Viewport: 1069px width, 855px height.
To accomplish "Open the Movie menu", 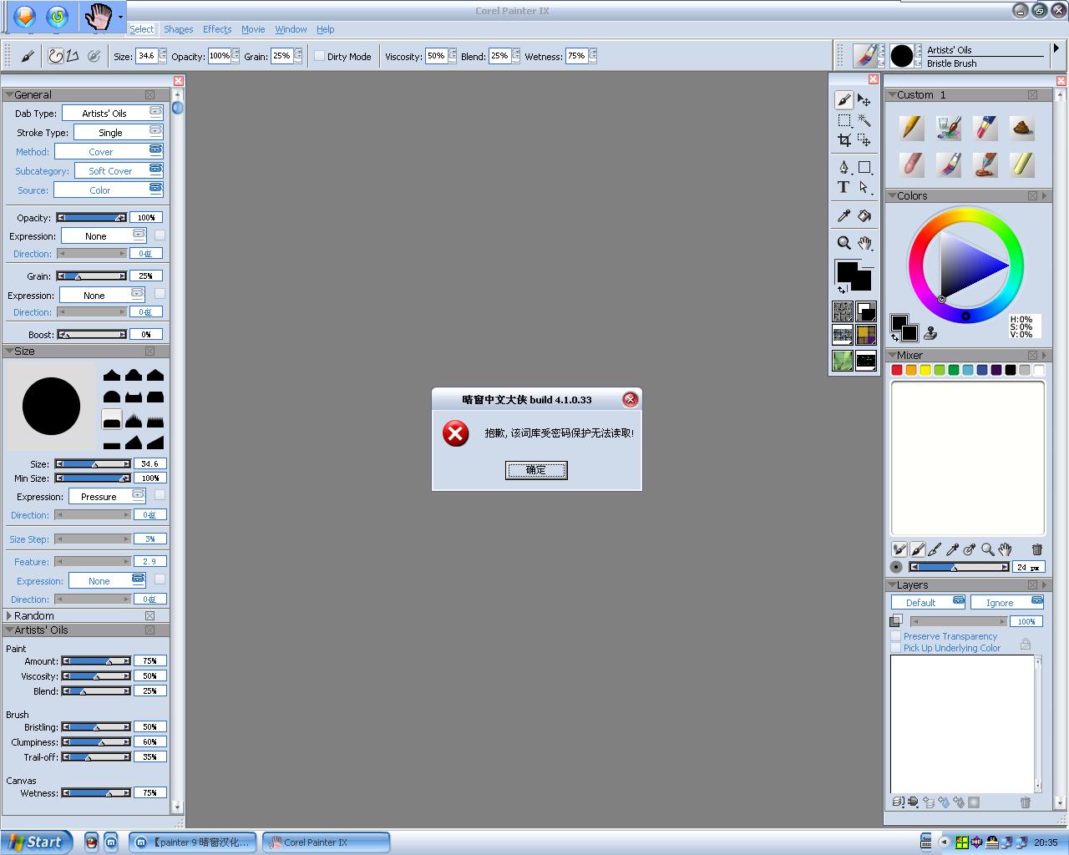I will click(x=253, y=29).
